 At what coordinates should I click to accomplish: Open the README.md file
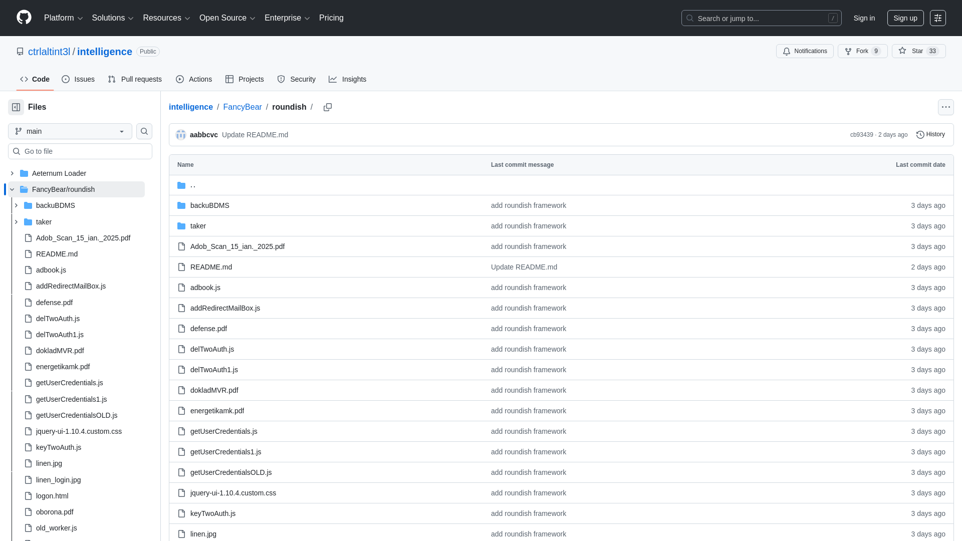[211, 267]
